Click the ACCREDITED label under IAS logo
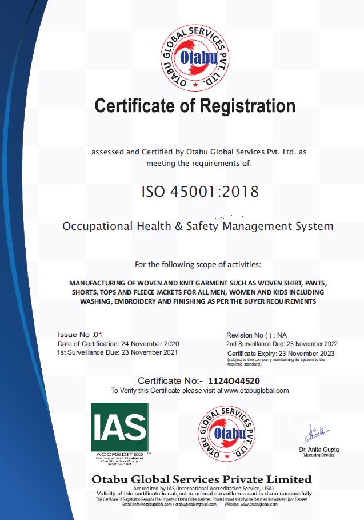 point(119,454)
